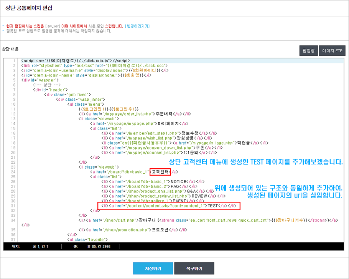Click the 주문내역 order_list.php line

[135, 114]
